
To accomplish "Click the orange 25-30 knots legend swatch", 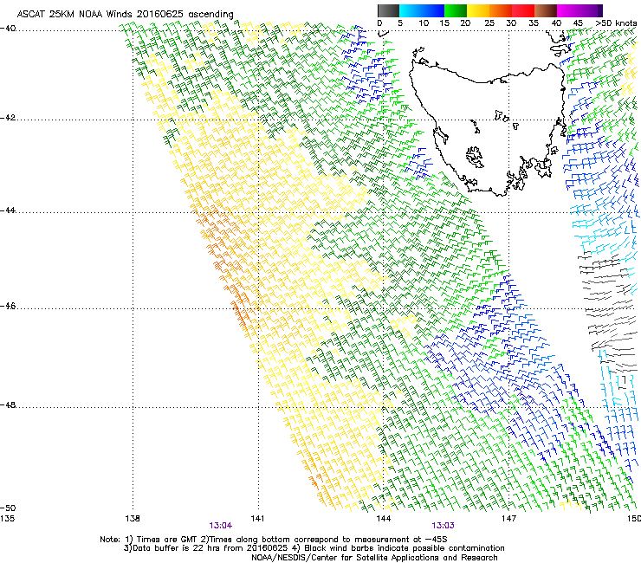I will pos(501,10).
